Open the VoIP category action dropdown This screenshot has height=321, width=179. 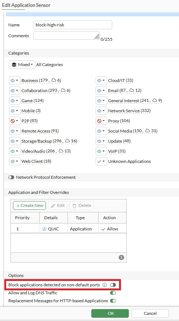pyautogui.click(x=101, y=151)
